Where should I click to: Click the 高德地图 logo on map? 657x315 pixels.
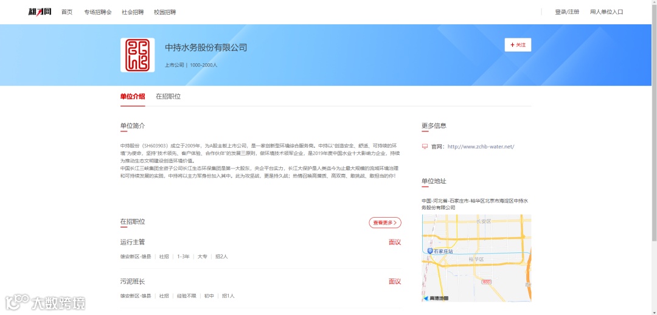pos(436,298)
